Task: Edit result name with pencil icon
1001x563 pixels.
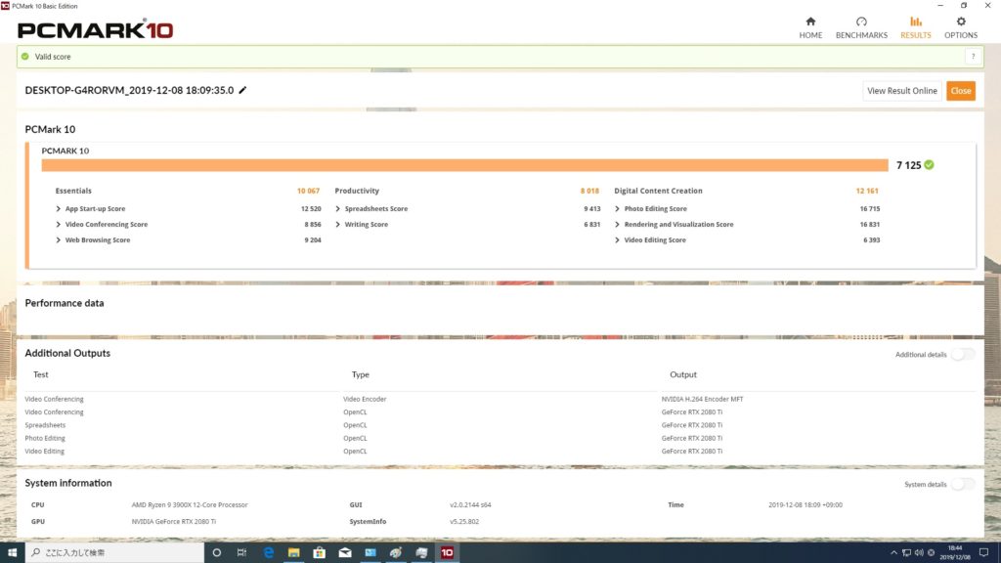Action: (x=242, y=90)
